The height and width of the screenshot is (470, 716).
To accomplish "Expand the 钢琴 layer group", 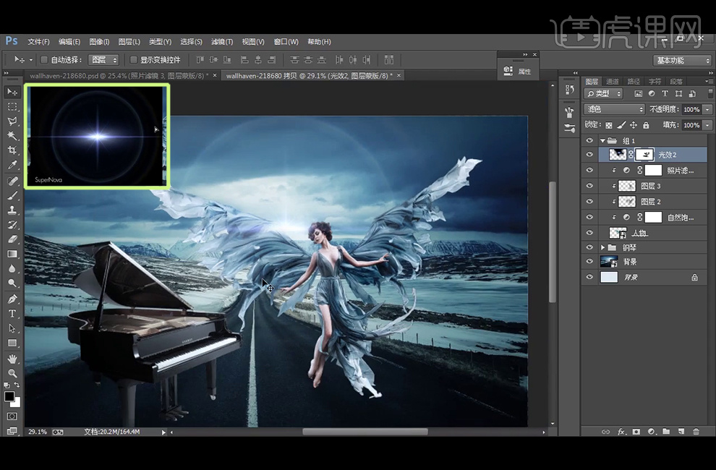I will [x=602, y=247].
